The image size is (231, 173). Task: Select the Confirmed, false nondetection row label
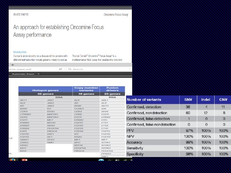pos(151,125)
